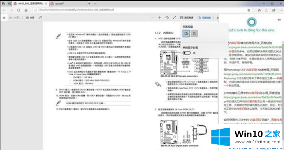Viewport: 284px width, 150px height.
Task: Open a new browser tab
Action: pyautogui.click(x=89, y=3)
